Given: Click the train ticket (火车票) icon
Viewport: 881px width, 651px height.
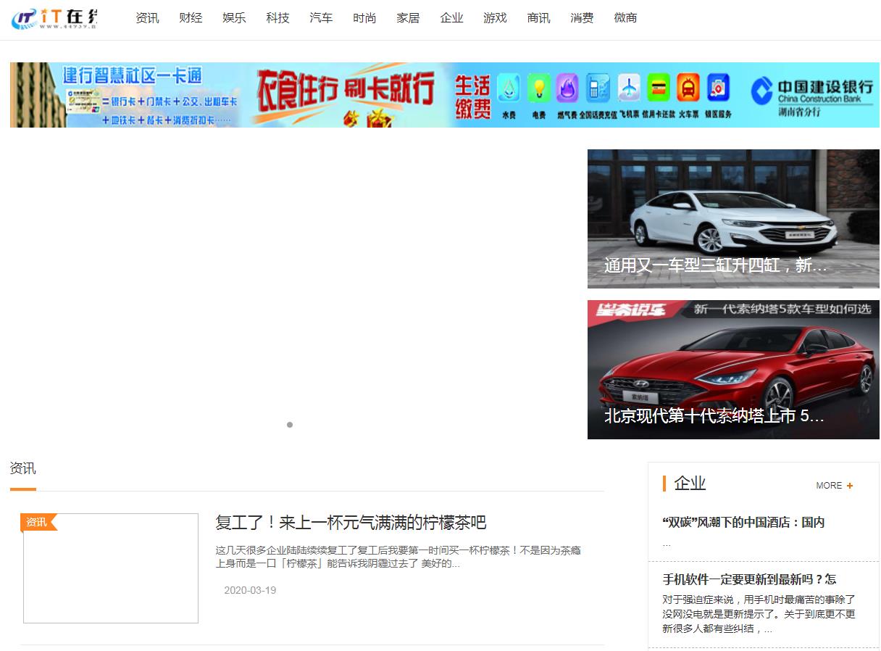Looking at the screenshot, I should pos(688,88).
